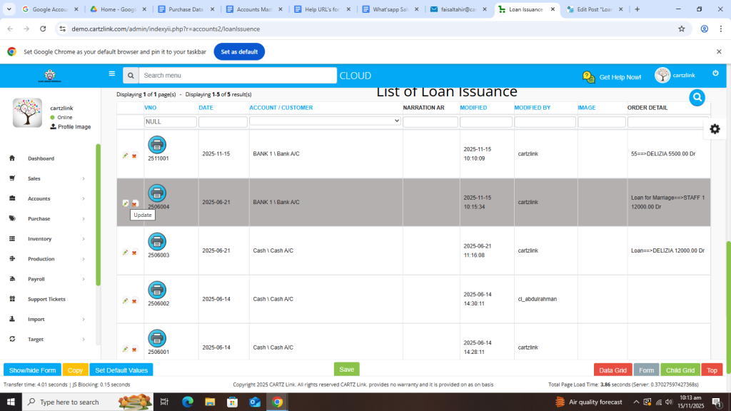Click the print icon for voucher 2511001
The height and width of the screenshot is (411, 731).
[157, 145]
